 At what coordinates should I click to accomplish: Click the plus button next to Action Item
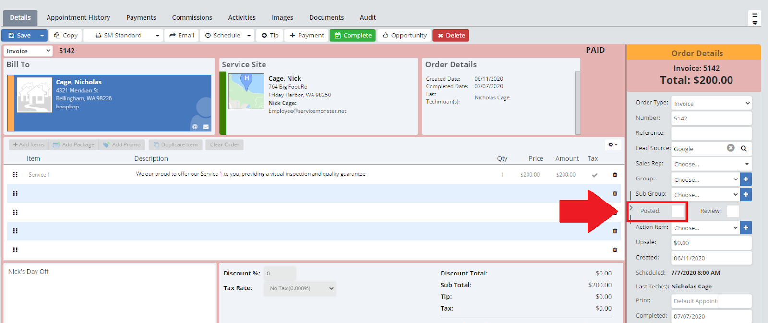pyautogui.click(x=745, y=227)
